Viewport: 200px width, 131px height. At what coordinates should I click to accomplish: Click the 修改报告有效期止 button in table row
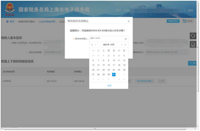coord(145,81)
